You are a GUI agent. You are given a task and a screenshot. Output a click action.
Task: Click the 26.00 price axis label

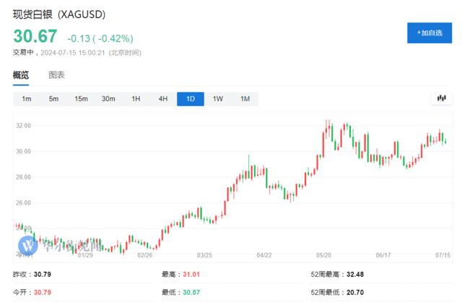[x=23, y=203]
